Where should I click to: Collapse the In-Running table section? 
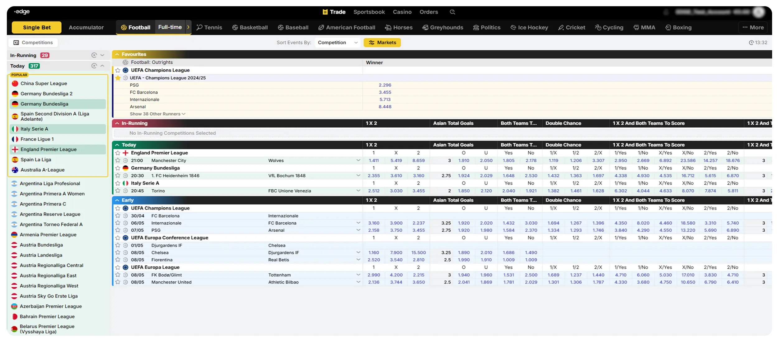[117, 123]
